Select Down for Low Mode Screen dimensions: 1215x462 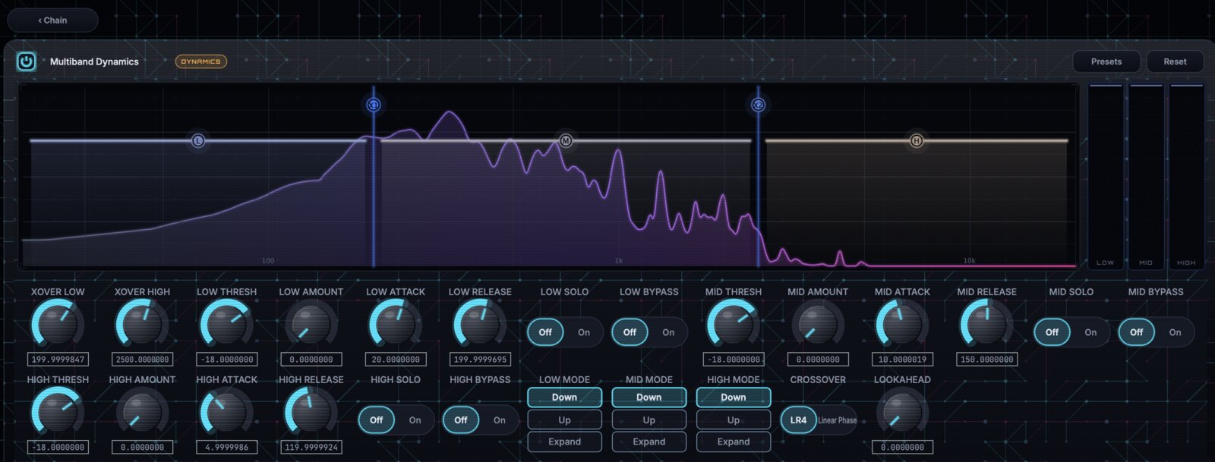(x=565, y=397)
